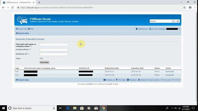Expand the user account dropdown arrow
The image size is (198, 111).
(179, 29)
